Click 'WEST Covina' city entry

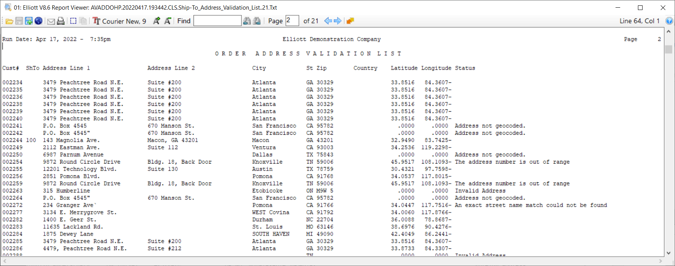pyautogui.click(x=271, y=212)
